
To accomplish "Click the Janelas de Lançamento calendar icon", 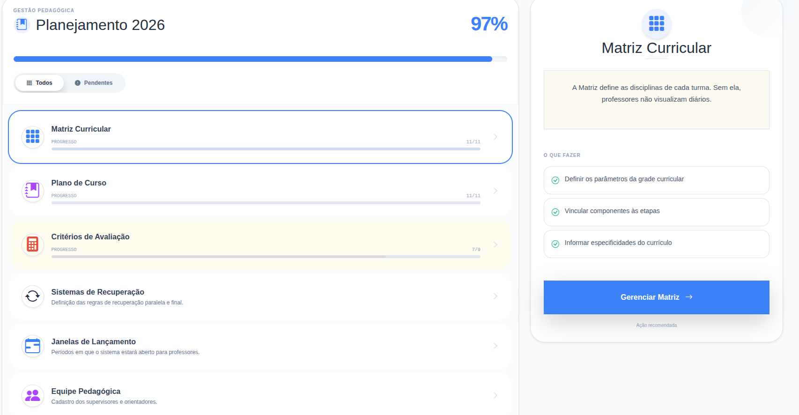I will point(33,346).
